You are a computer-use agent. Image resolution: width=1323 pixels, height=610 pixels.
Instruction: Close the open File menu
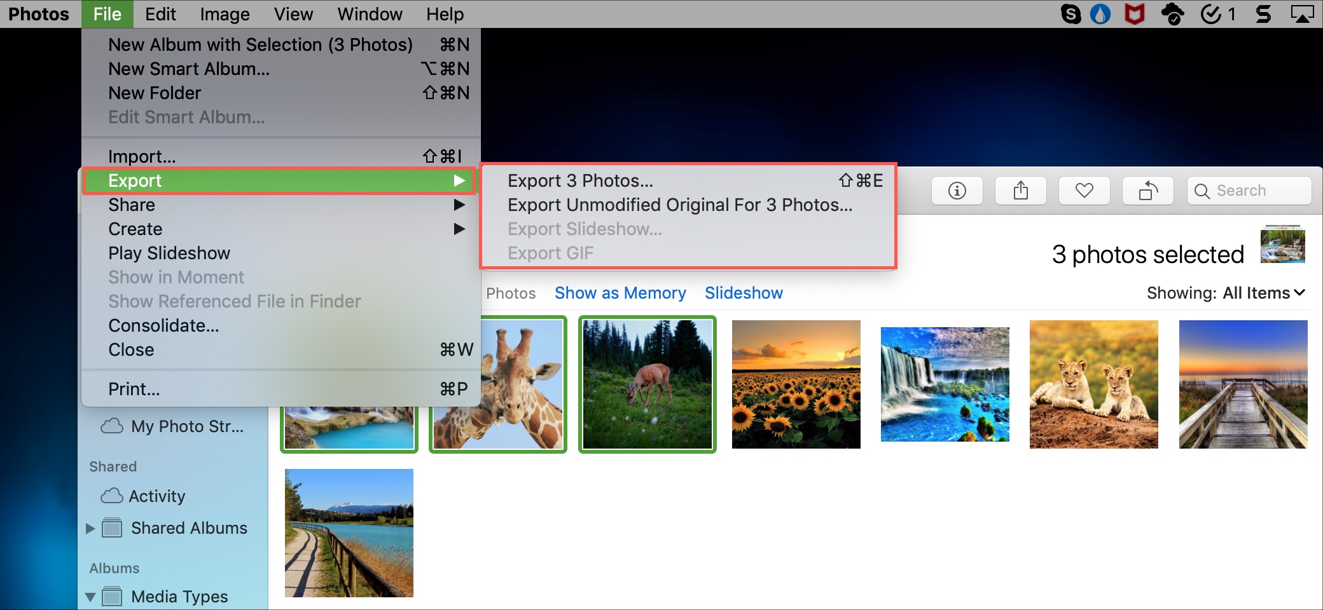pyautogui.click(x=107, y=14)
